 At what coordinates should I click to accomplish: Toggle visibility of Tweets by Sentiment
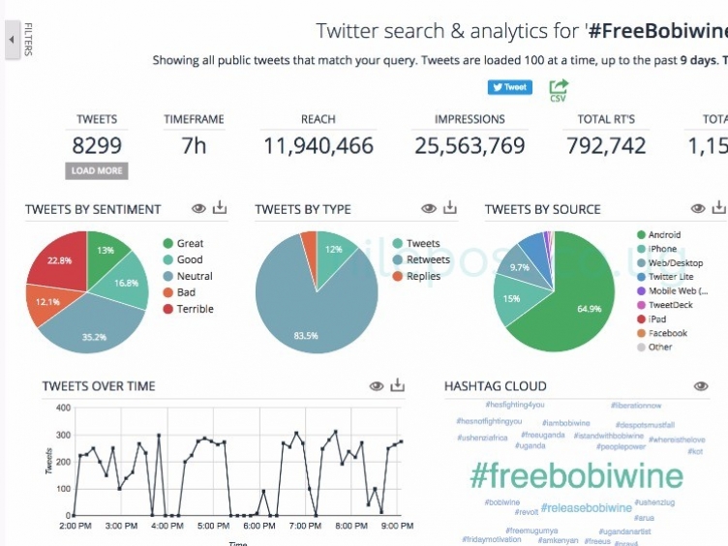click(198, 208)
